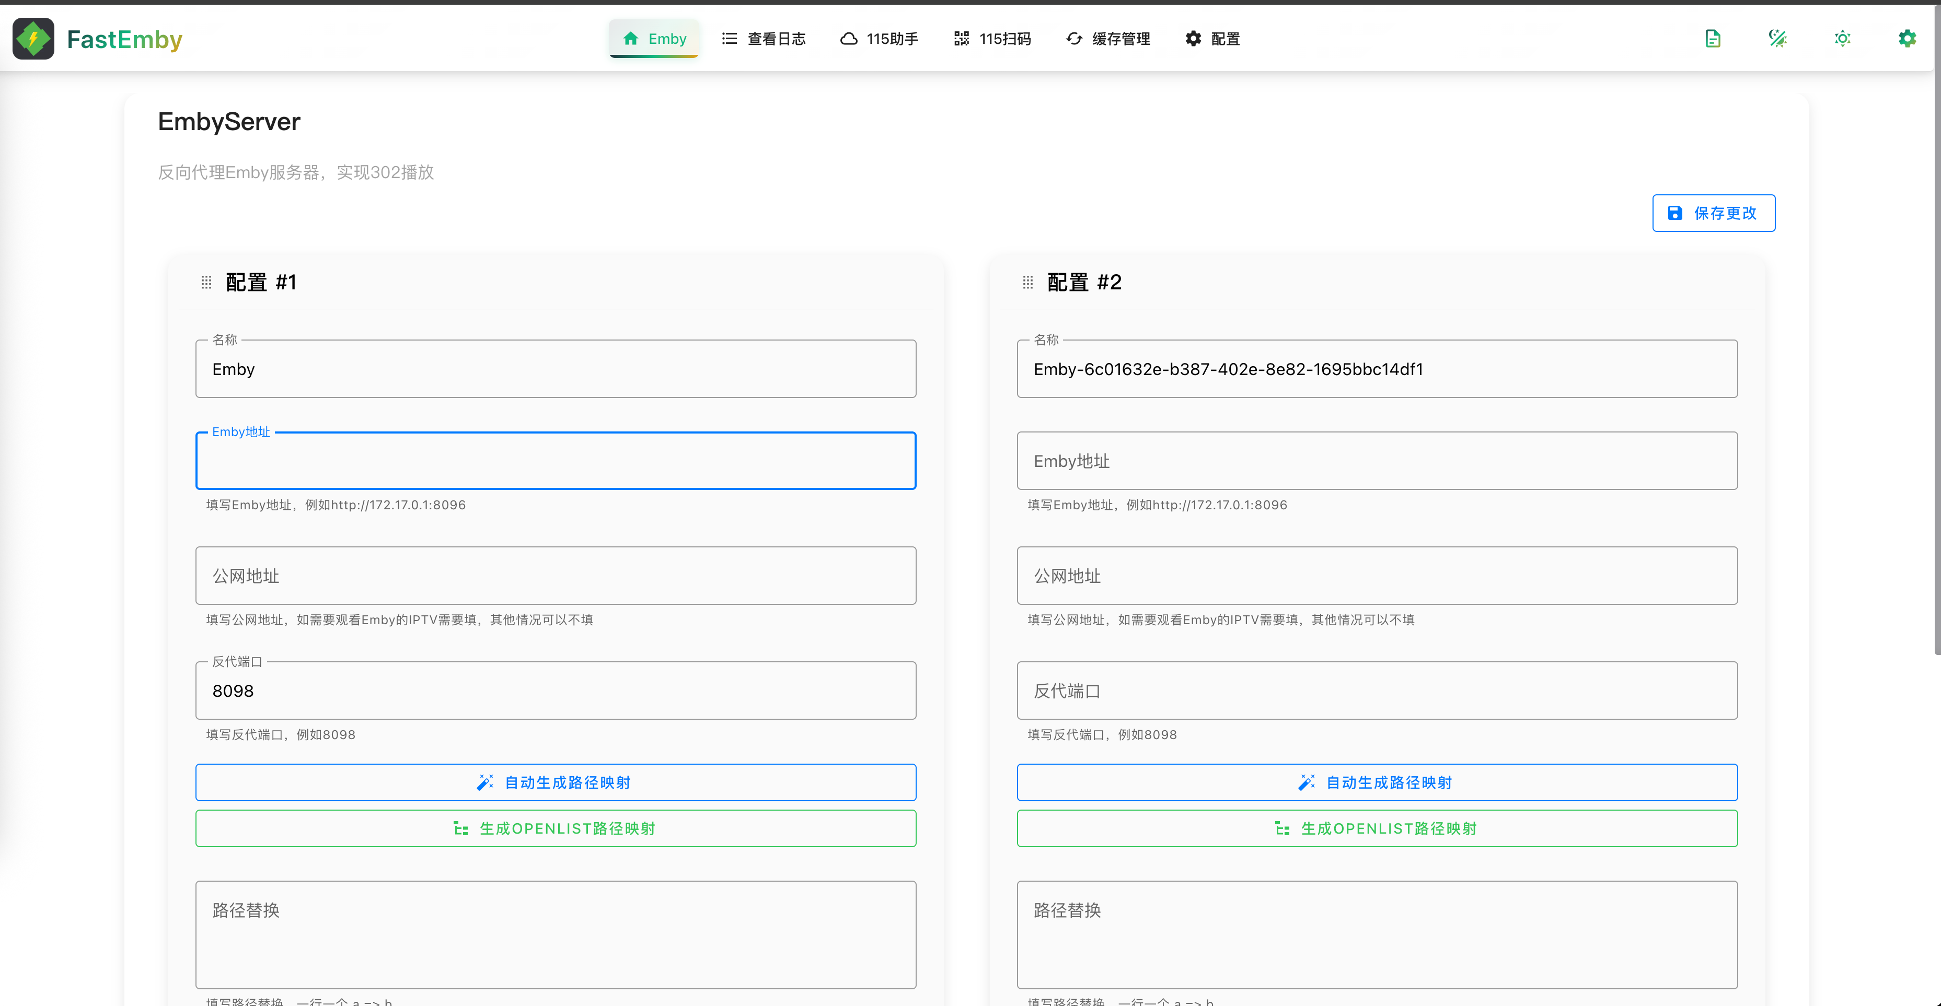Open the document icon in top right
The height and width of the screenshot is (1006, 1941).
pos(1713,39)
